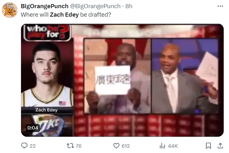Open the reply comment icon
The image size is (229, 153).
click(x=24, y=145)
